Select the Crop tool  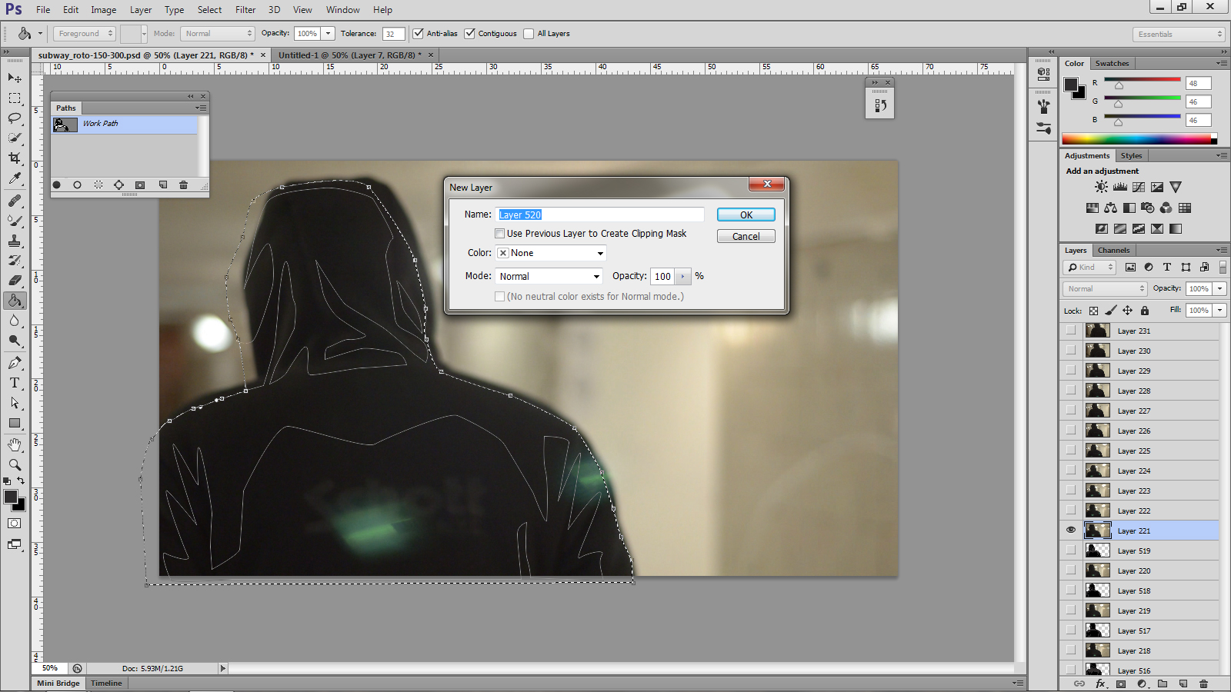click(x=15, y=158)
